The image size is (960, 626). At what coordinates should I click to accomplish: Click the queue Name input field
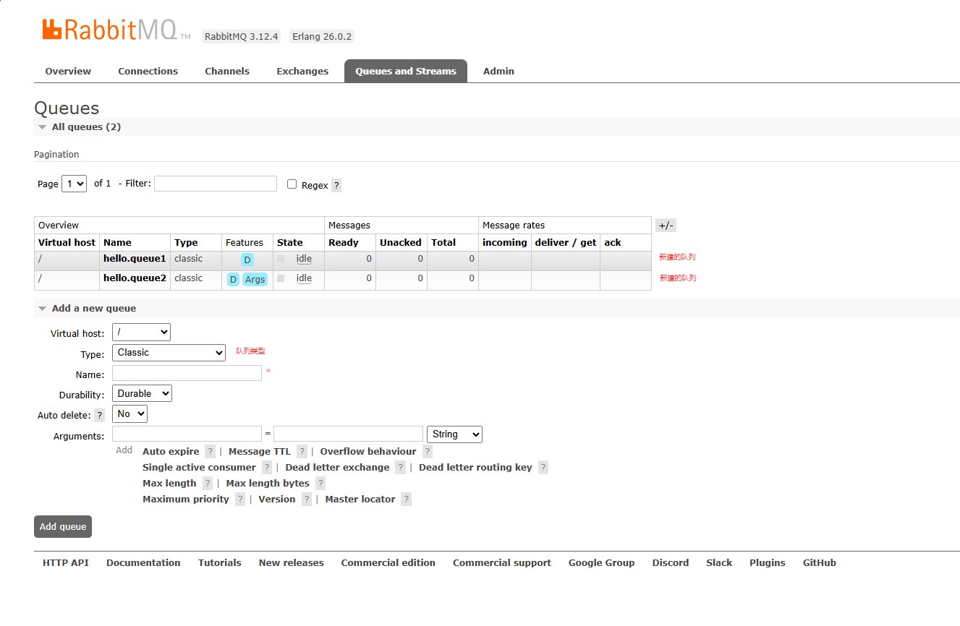pyautogui.click(x=187, y=373)
